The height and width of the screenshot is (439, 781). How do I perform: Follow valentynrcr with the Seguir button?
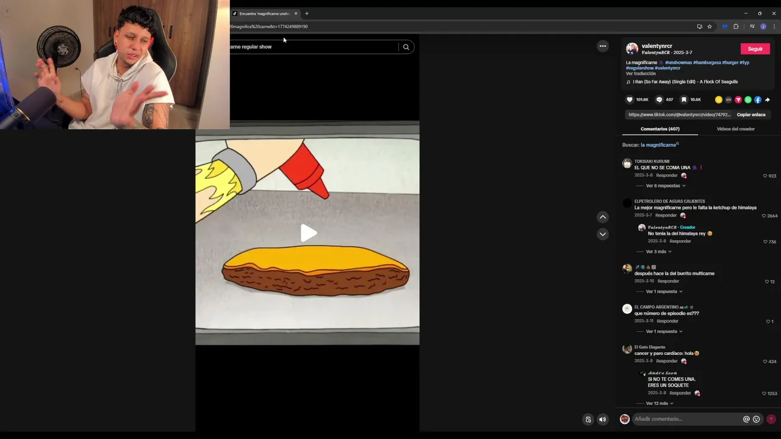[x=755, y=49]
